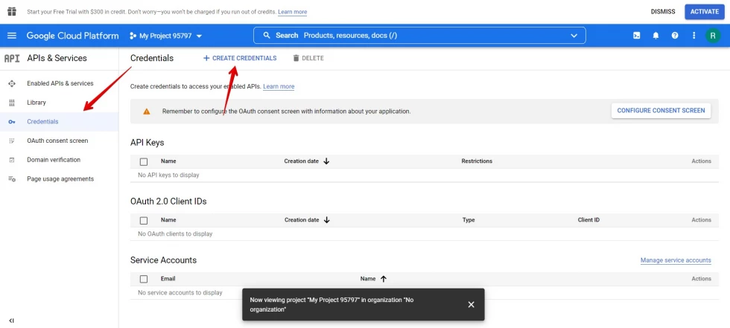Select all OAuth 2.0 Client IDs checkbox
This screenshot has width=730, height=328.
coord(144,220)
